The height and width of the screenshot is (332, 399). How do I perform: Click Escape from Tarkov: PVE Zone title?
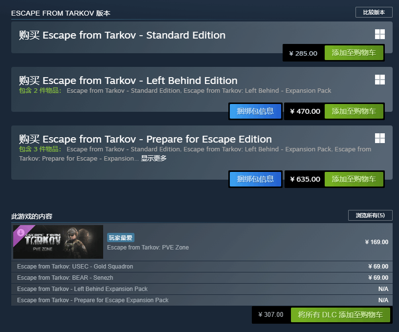point(148,248)
